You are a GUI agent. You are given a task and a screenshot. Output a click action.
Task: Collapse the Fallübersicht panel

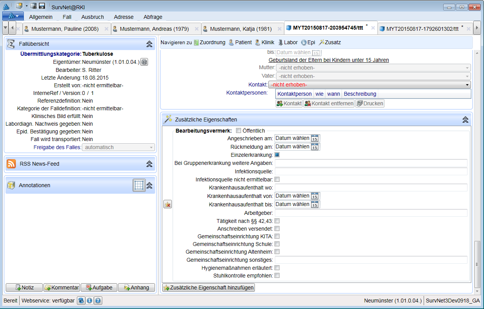[x=150, y=44]
